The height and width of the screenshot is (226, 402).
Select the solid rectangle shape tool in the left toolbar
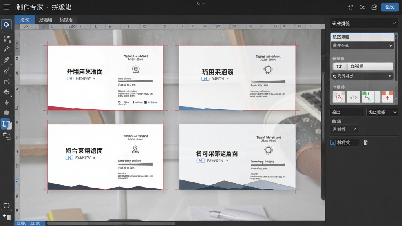(7, 113)
